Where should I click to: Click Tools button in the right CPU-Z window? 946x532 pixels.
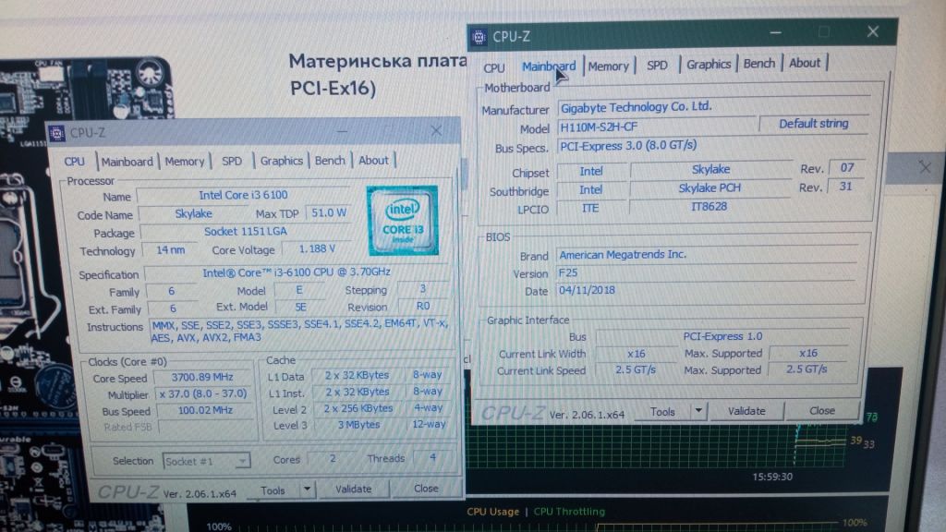[x=662, y=412]
